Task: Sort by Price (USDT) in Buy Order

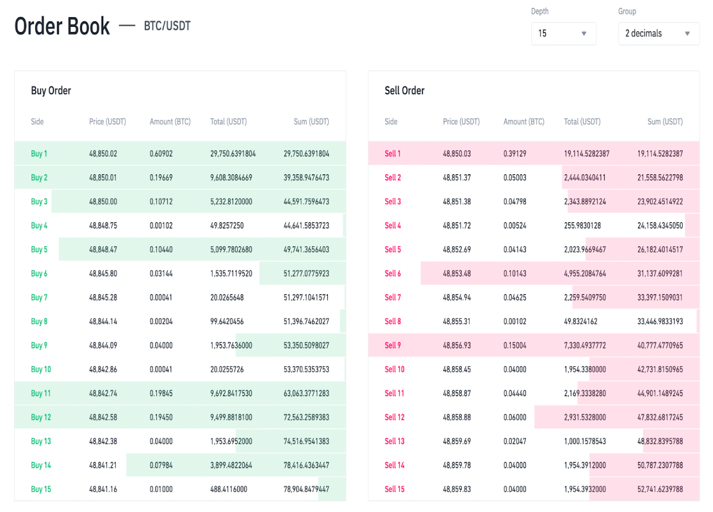Action: 108,121
